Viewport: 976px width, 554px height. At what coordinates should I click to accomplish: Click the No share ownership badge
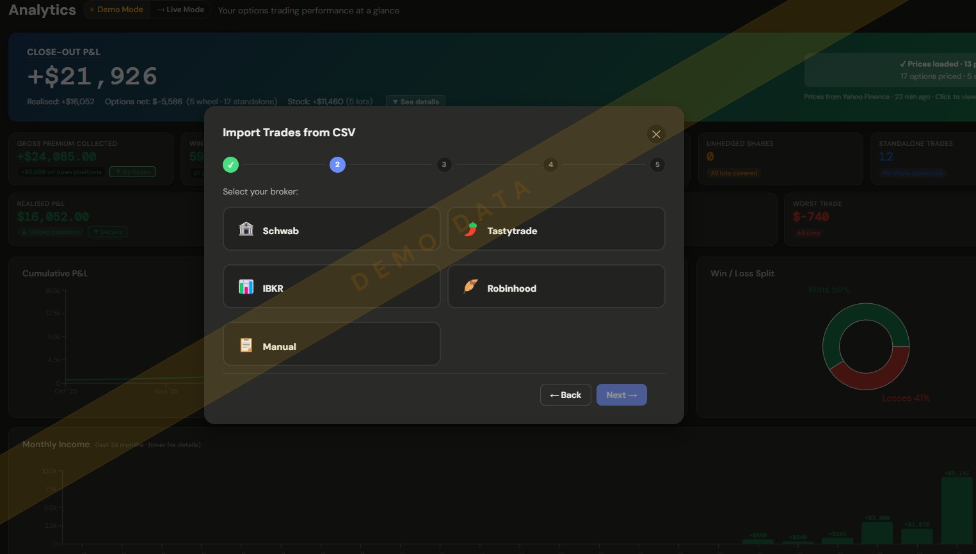tap(913, 173)
